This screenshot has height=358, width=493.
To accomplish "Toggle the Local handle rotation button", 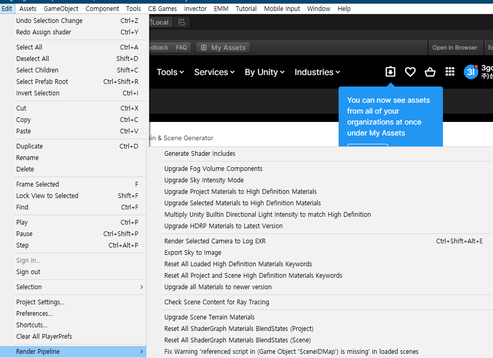I will tap(160, 22).
